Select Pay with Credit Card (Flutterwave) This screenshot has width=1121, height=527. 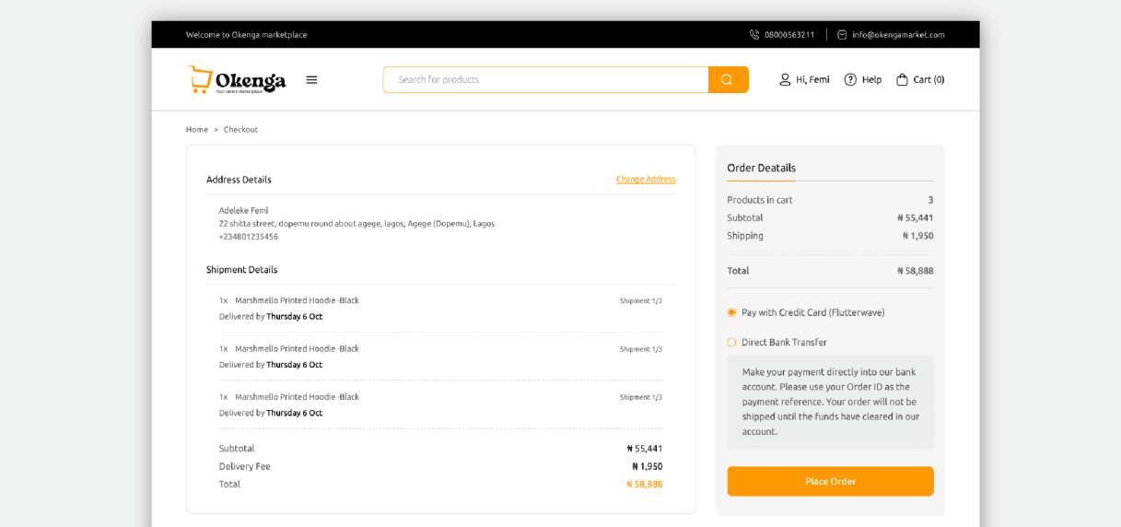pyautogui.click(x=731, y=312)
